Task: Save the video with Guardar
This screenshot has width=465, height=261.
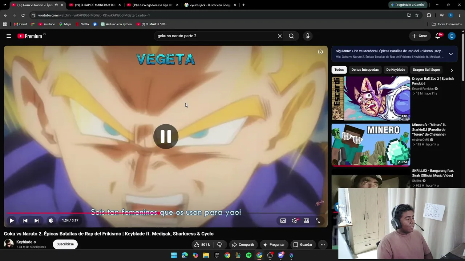Action: (303, 245)
